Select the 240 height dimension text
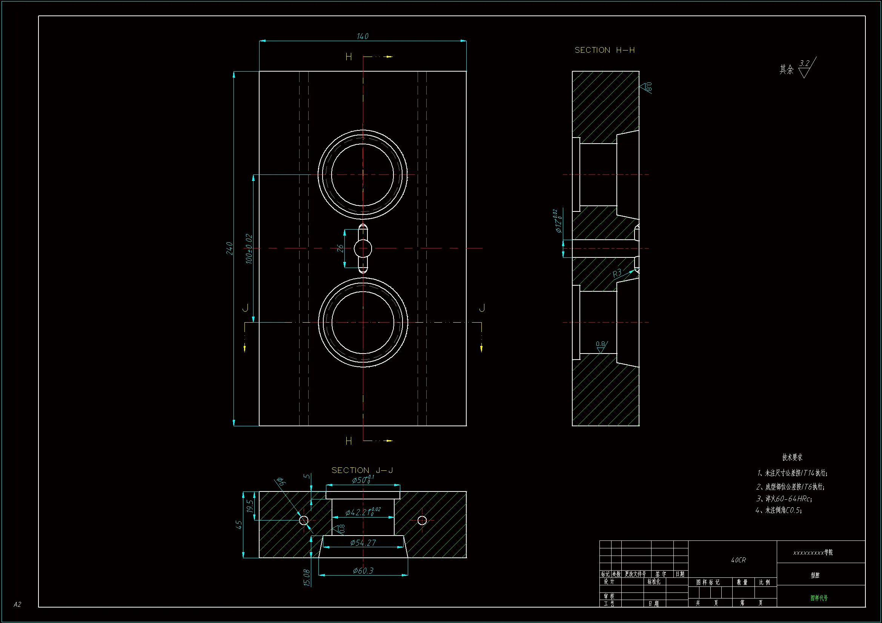The width and height of the screenshot is (882, 623). (229, 248)
